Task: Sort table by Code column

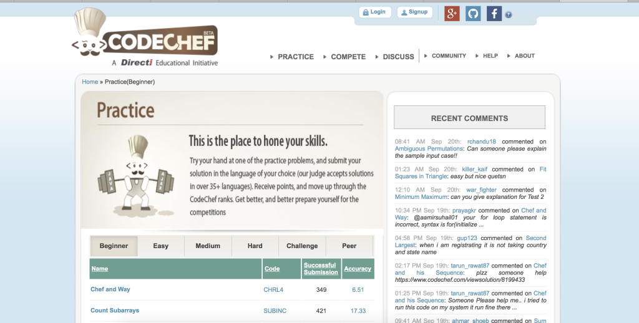Action: pyautogui.click(x=272, y=269)
